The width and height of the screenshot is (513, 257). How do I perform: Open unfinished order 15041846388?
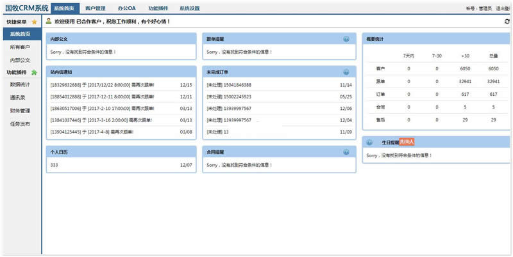[x=229, y=84]
